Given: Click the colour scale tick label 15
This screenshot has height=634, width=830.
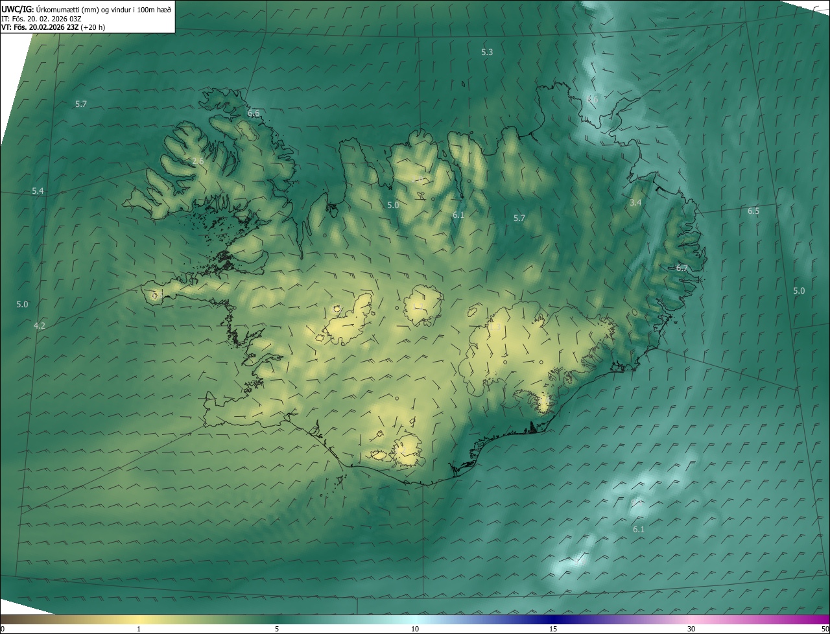Looking at the screenshot, I should pyautogui.click(x=553, y=629).
